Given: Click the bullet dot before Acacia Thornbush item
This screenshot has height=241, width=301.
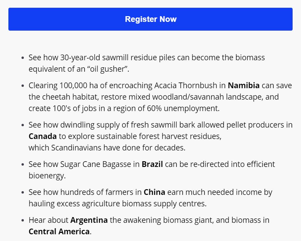Looking at the screenshot, I should (x=23, y=85).
